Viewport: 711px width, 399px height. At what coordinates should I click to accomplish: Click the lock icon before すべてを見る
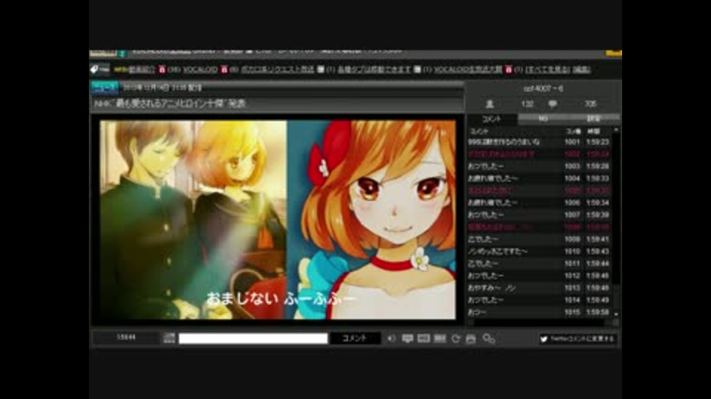pyautogui.click(x=508, y=69)
